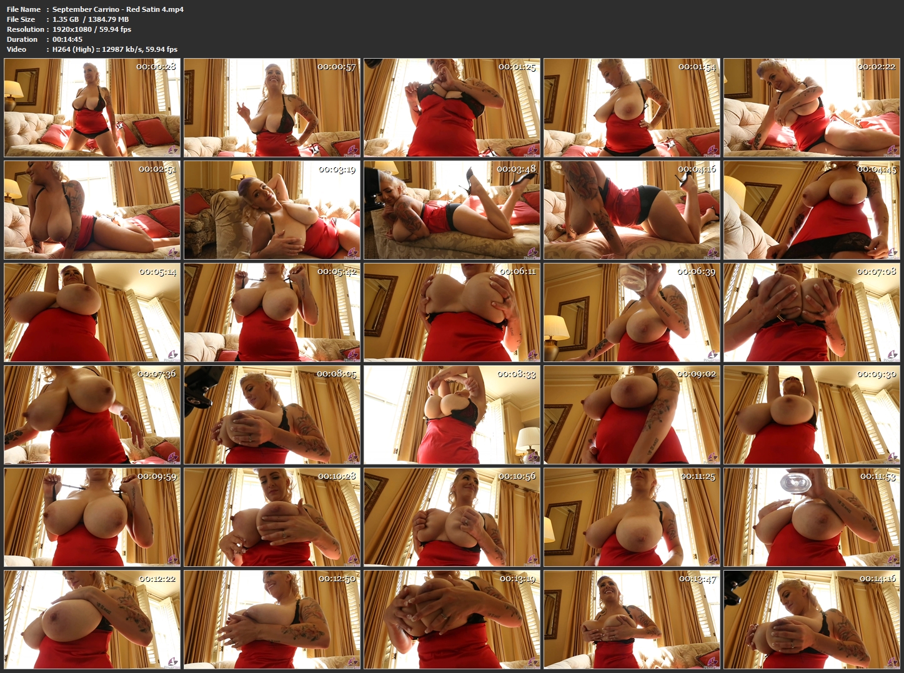Open the thumbnail at 00:01:25
This screenshot has width=904, height=673.
[x=452, y=107]
